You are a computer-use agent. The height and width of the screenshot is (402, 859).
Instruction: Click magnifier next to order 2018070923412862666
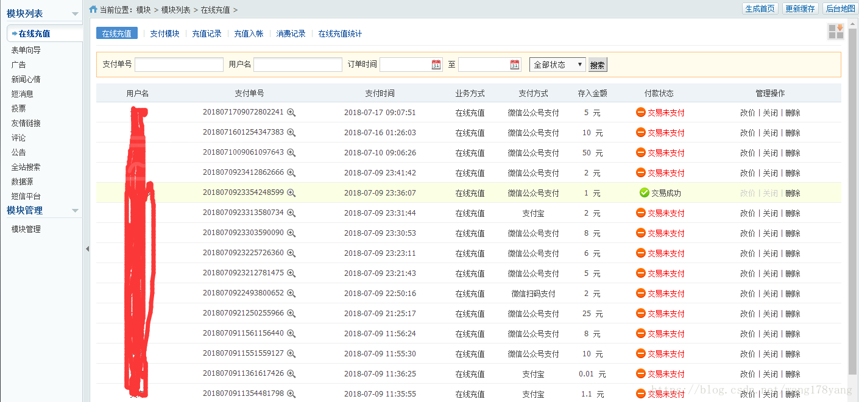(291, 172)
